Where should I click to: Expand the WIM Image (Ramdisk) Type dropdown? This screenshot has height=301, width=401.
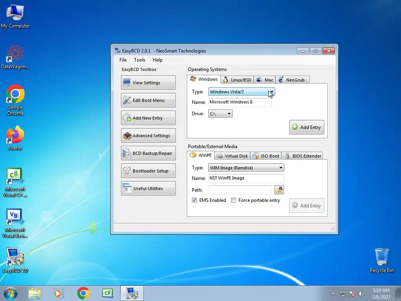246,168
